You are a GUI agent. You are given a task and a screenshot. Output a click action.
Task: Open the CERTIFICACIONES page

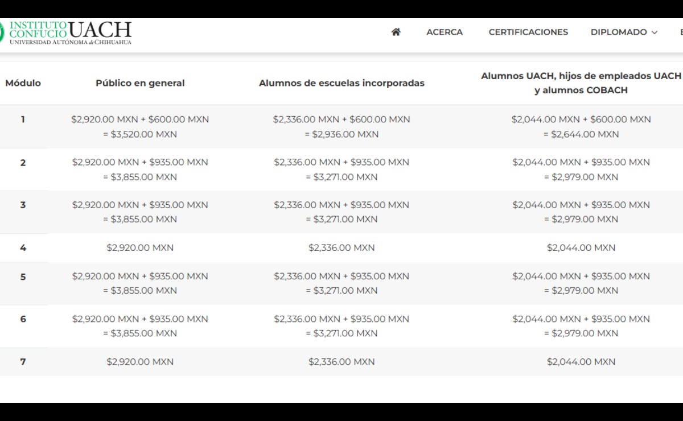click(528, 32)
